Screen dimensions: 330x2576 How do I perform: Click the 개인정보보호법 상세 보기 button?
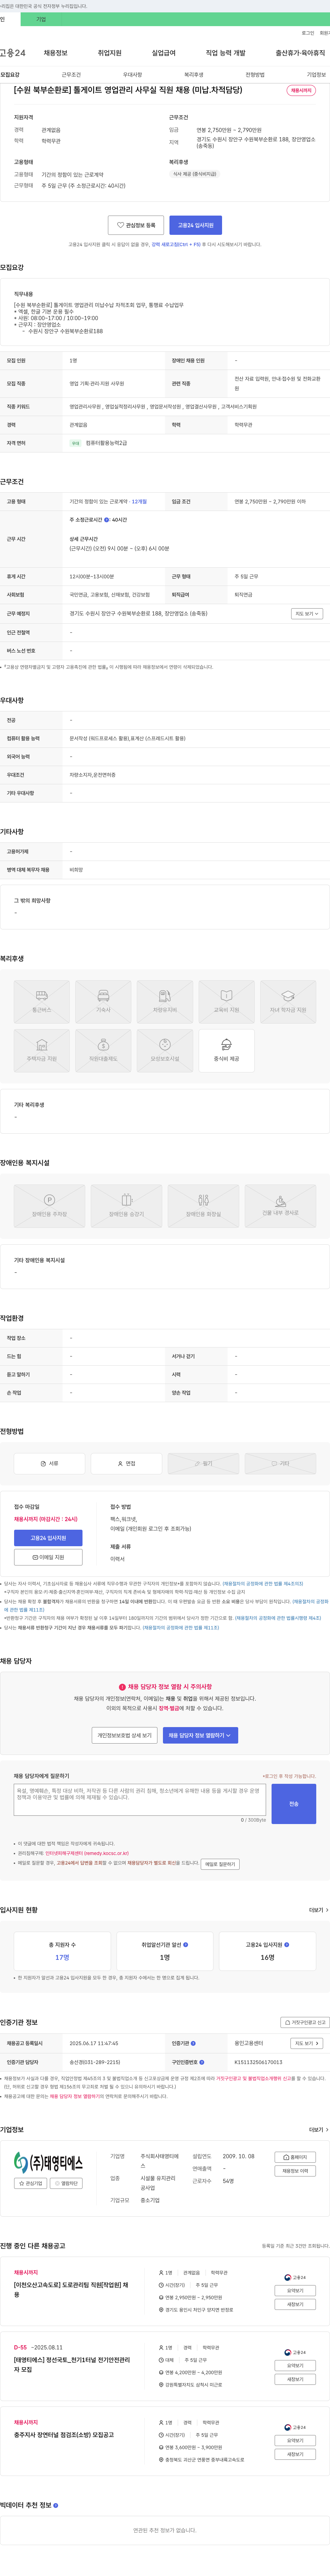coord(124,1735)
